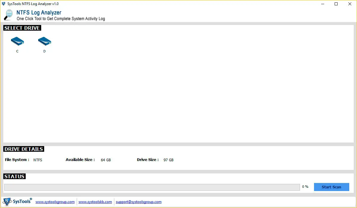Screen dimensions: 357x208
Task: Click the NTFS file system value
Action: (38, 160)
